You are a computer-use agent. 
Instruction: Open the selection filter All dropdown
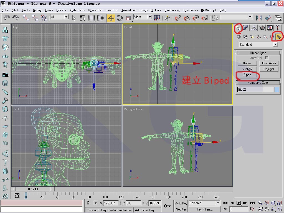point(59,17)
